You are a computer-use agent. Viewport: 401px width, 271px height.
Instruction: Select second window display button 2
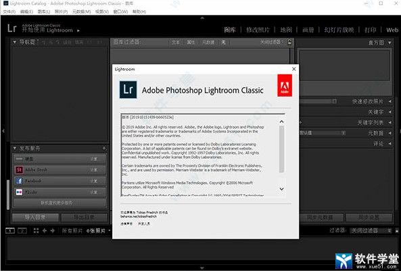[x=22, y=231]
